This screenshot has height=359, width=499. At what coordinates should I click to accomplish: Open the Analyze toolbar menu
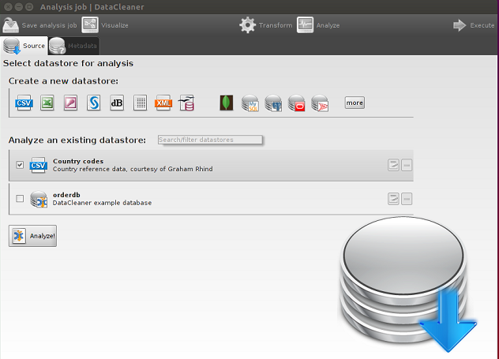point(318,25)
